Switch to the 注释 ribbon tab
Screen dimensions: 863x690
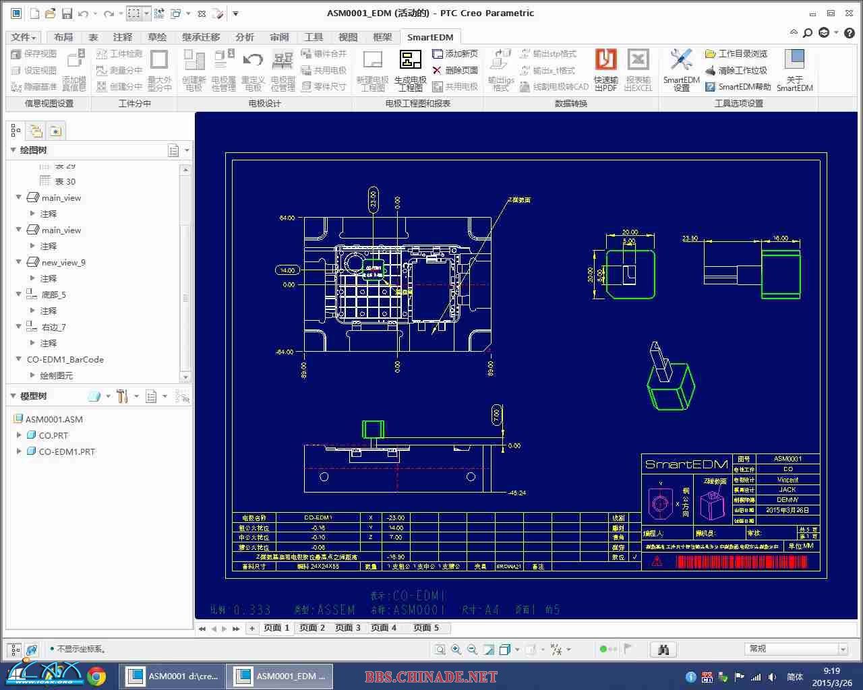pos(123,37)
